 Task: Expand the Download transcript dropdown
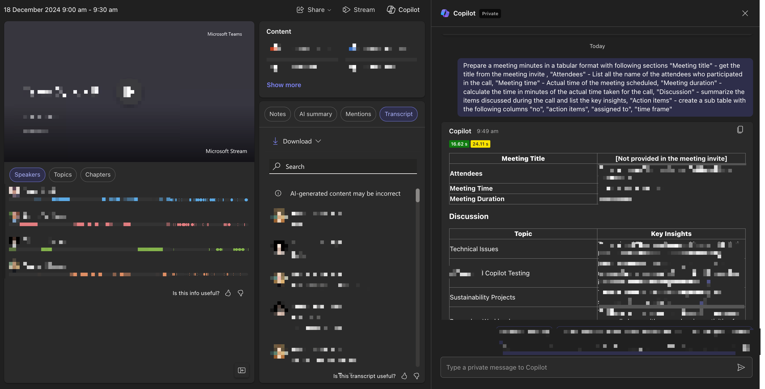[x=297, y=141]
